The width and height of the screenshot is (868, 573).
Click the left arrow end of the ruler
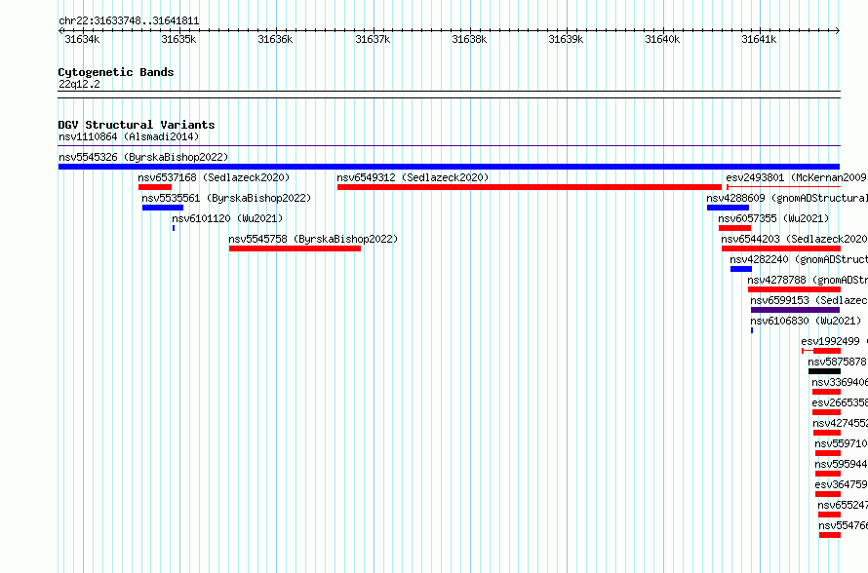click(60, 30)
